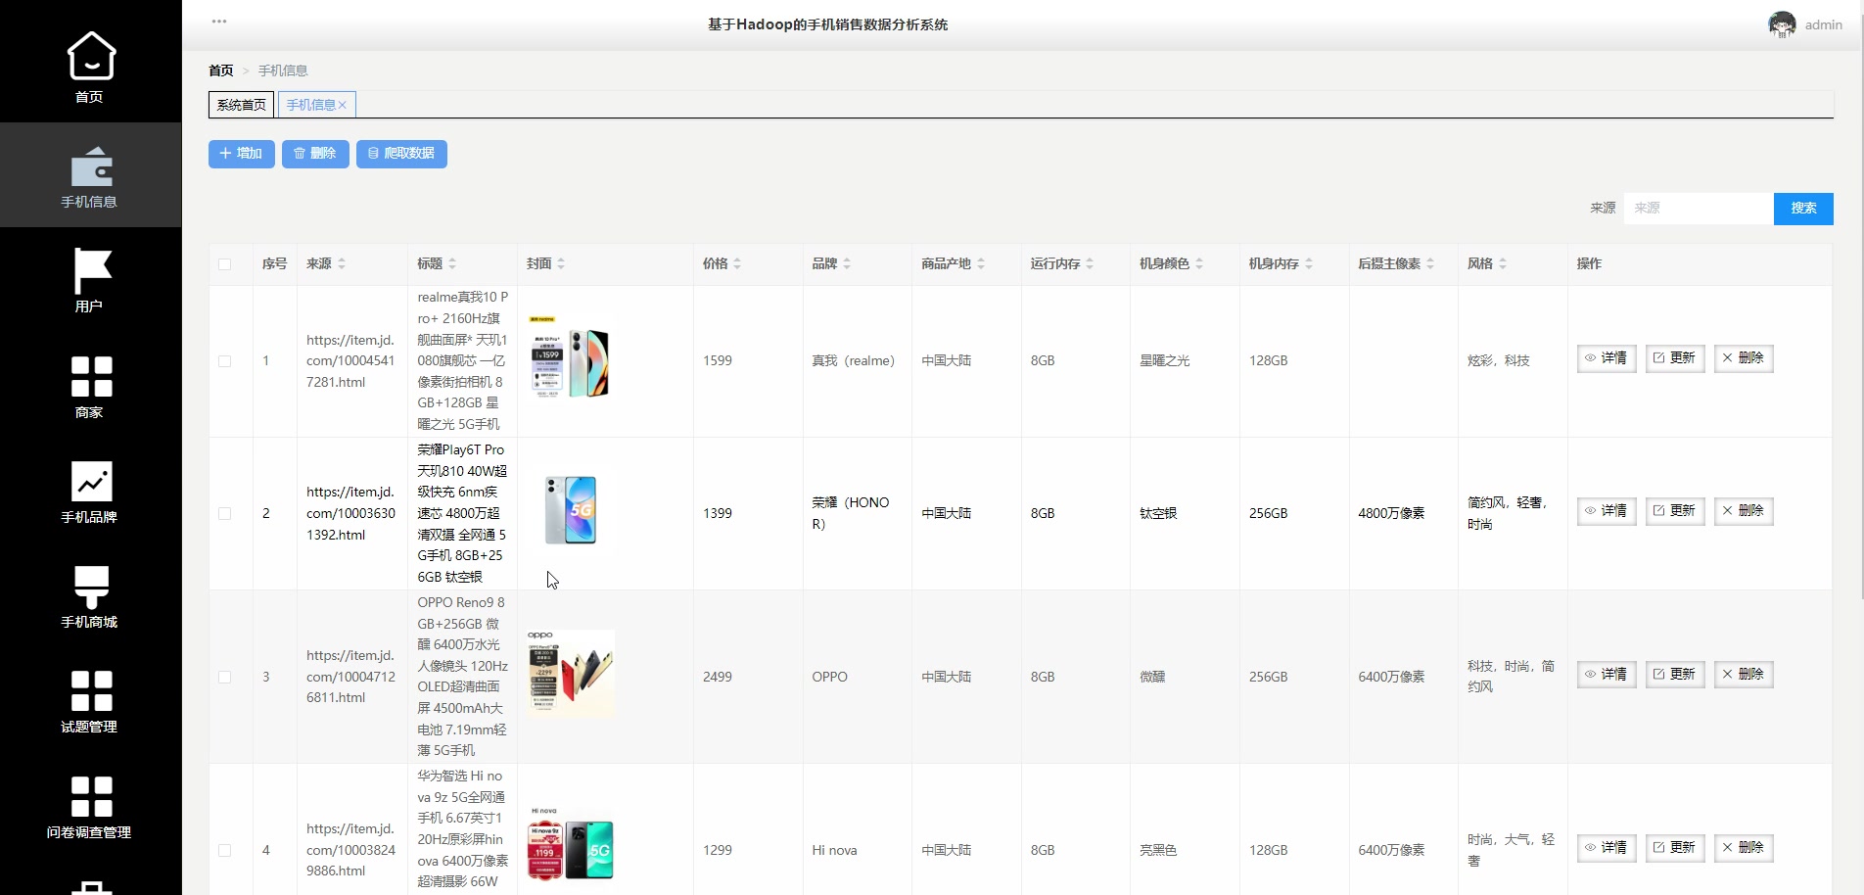The height and width of the screenshot is (895, 1864).
Task: Open the 商家 grid sidebar icon
Action: (x=91, y=377)
